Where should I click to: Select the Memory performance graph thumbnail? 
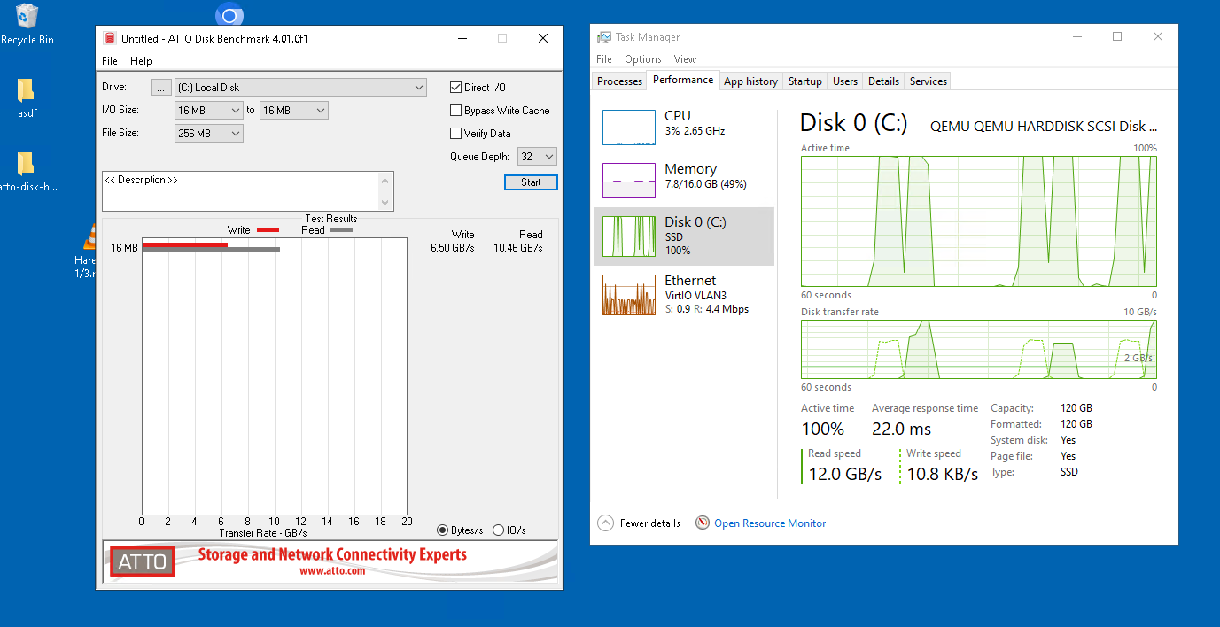628,181
